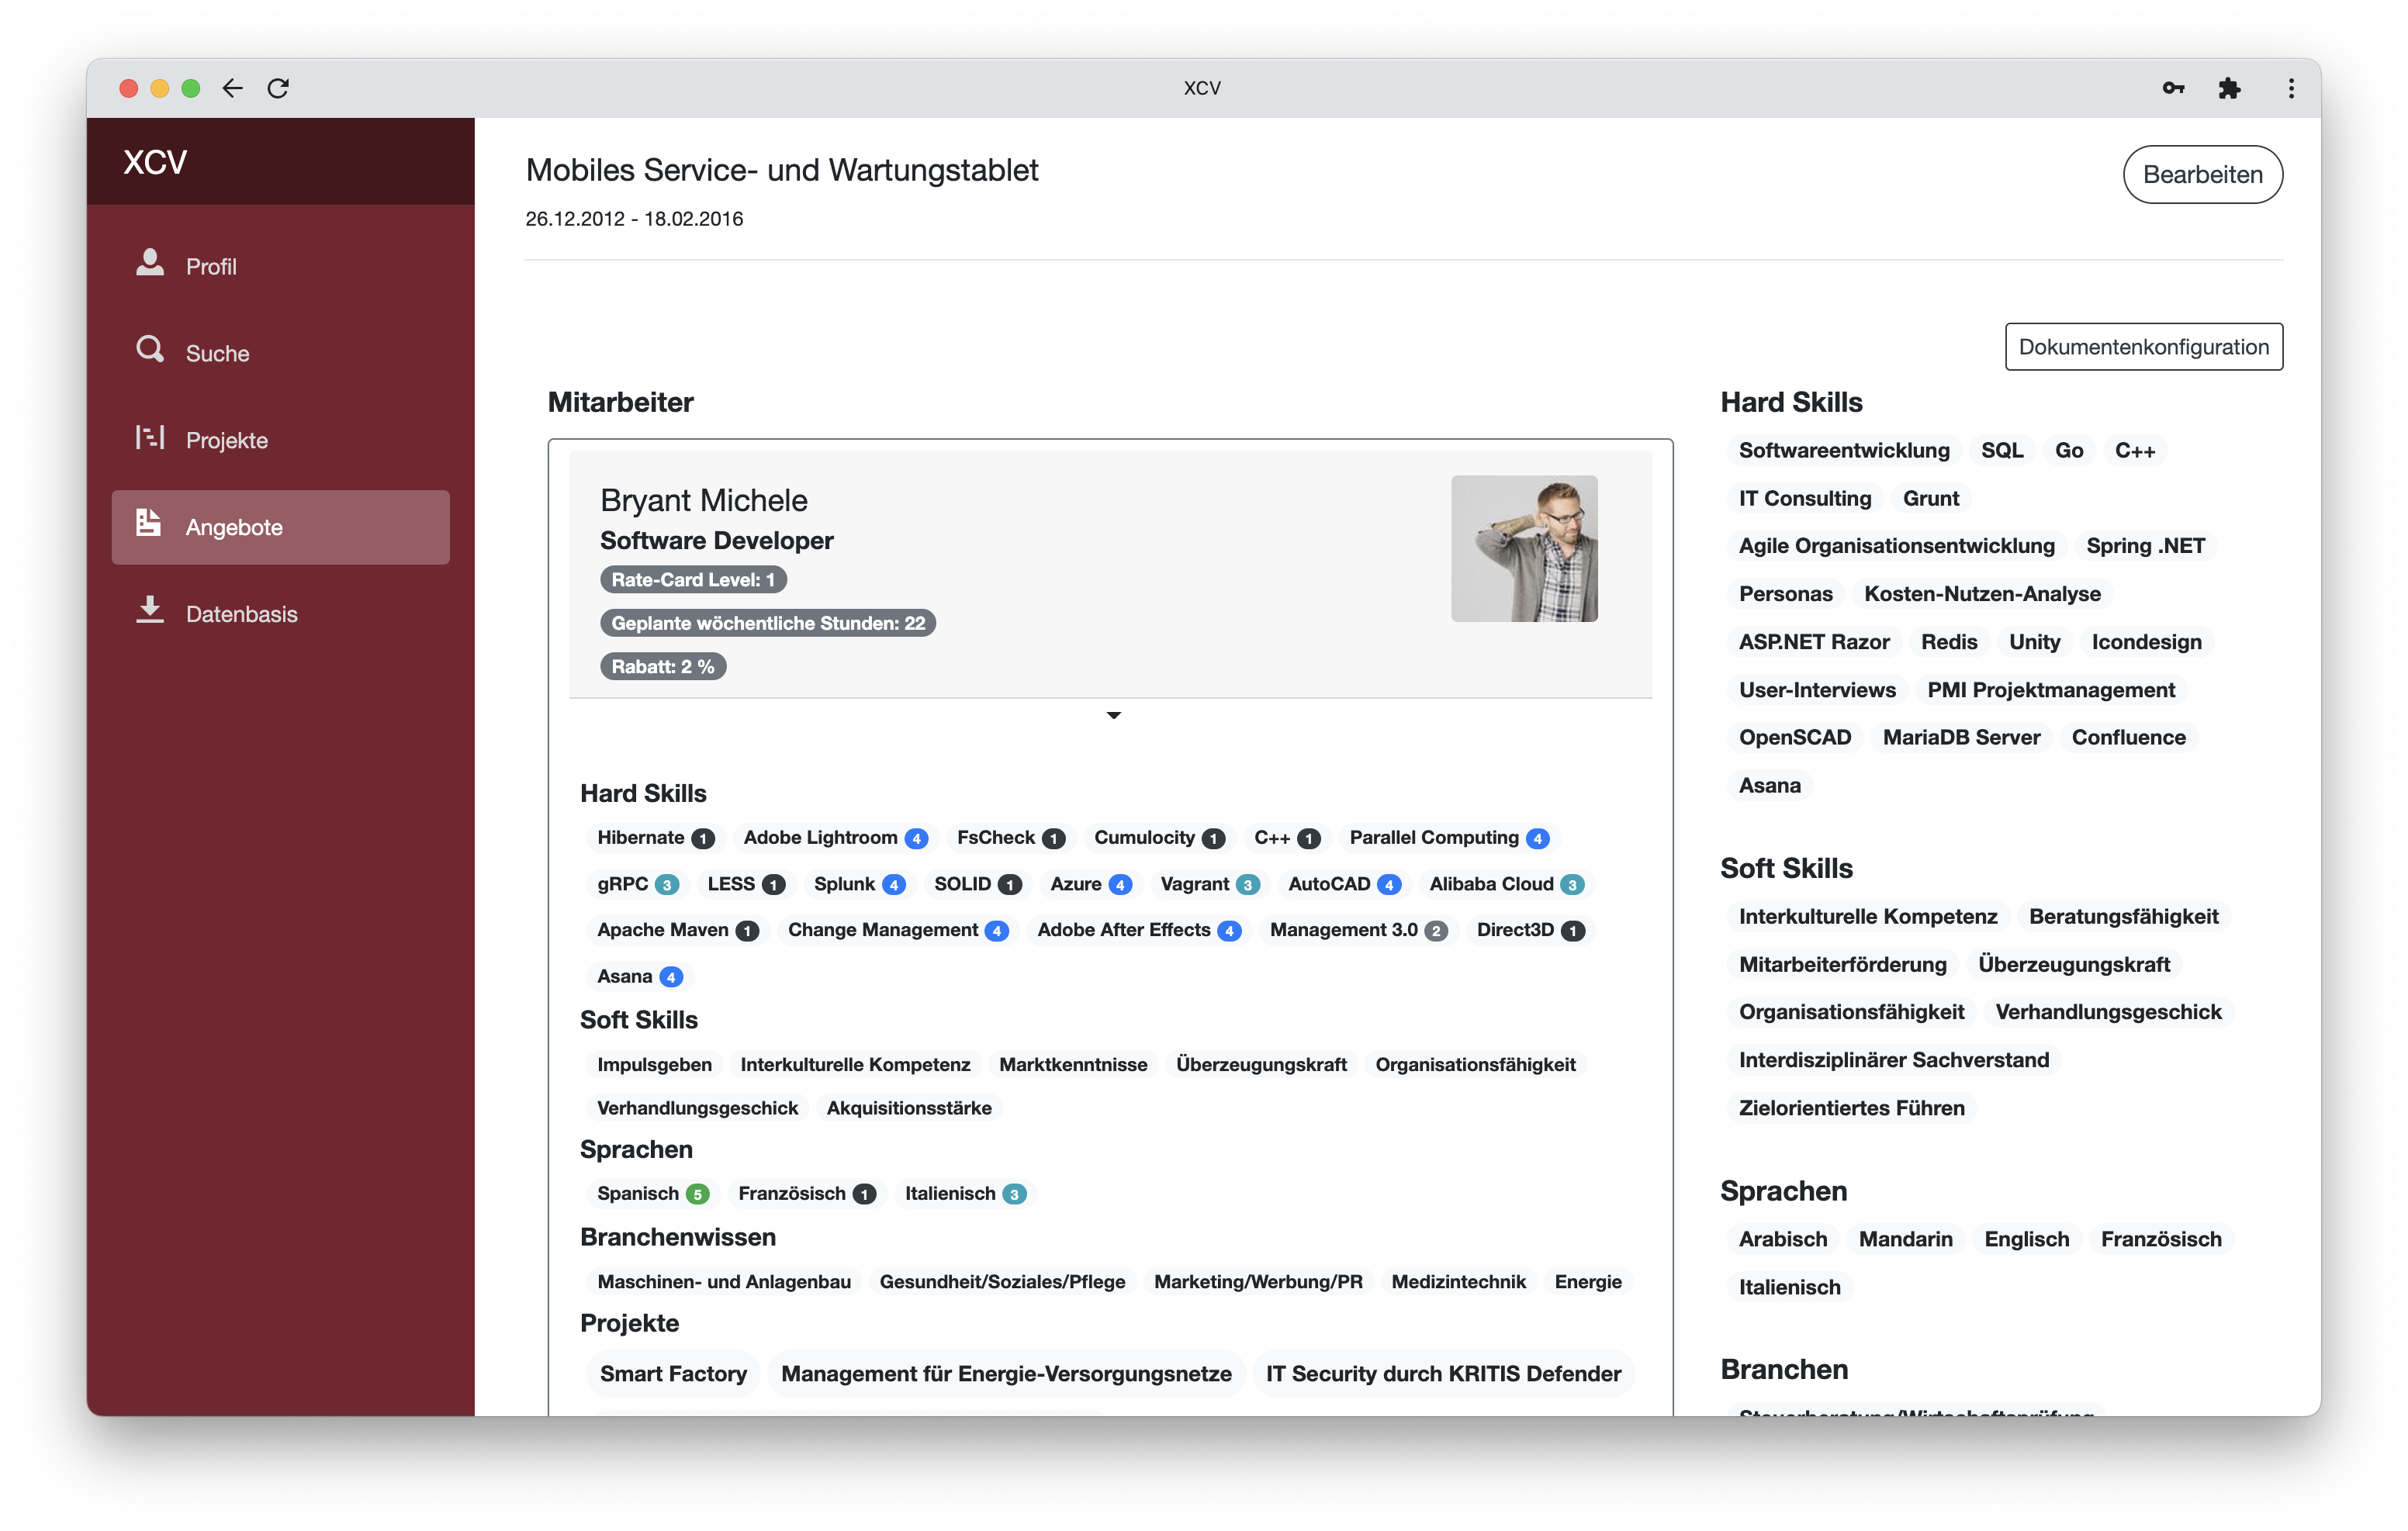The width and height of the screenshot is (2408, 1531).
Task: Click the Softwareentwicklung tag under Hard Skills
Action: point(1844,450)
